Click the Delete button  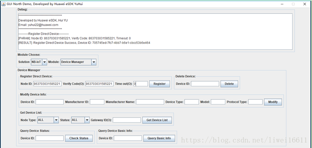coord(229,84)
